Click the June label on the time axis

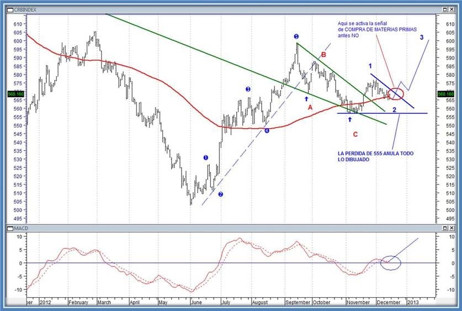pyautogui.click(x=197, y=303)
